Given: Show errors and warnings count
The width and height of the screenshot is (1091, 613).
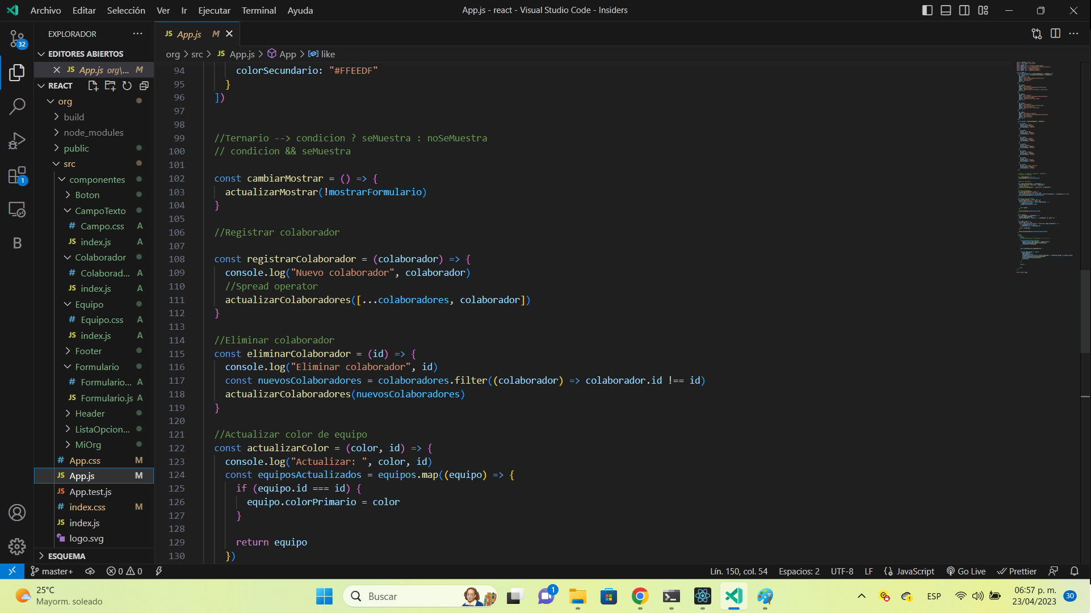Looking at the screenshot, I should click(124, 572).
